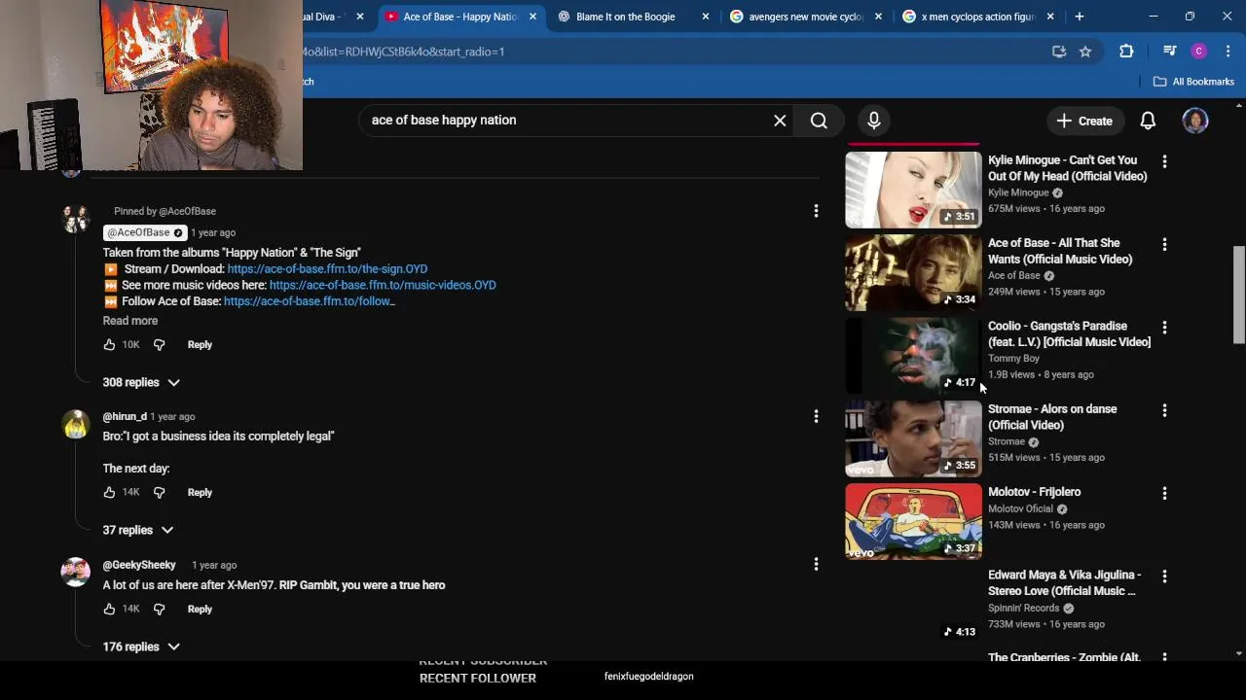Screen dimensions: 1246x700
Task: Clear the YouTube search box text
Action: pyautogui.click(x=780, y=121)
